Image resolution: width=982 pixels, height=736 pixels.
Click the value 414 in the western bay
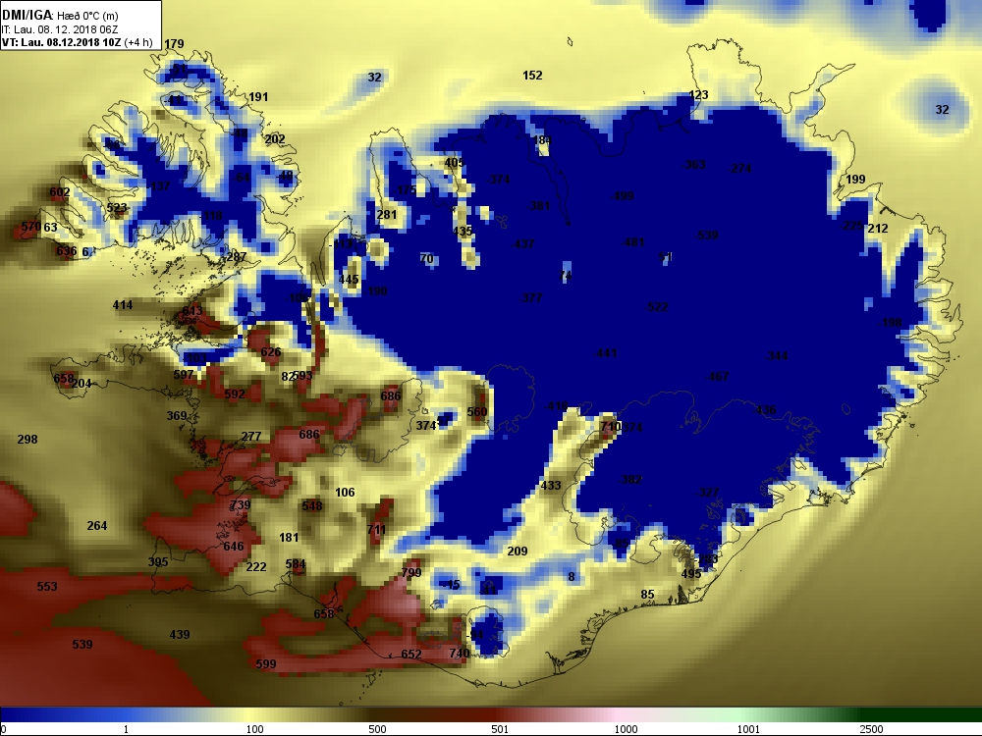122,305
